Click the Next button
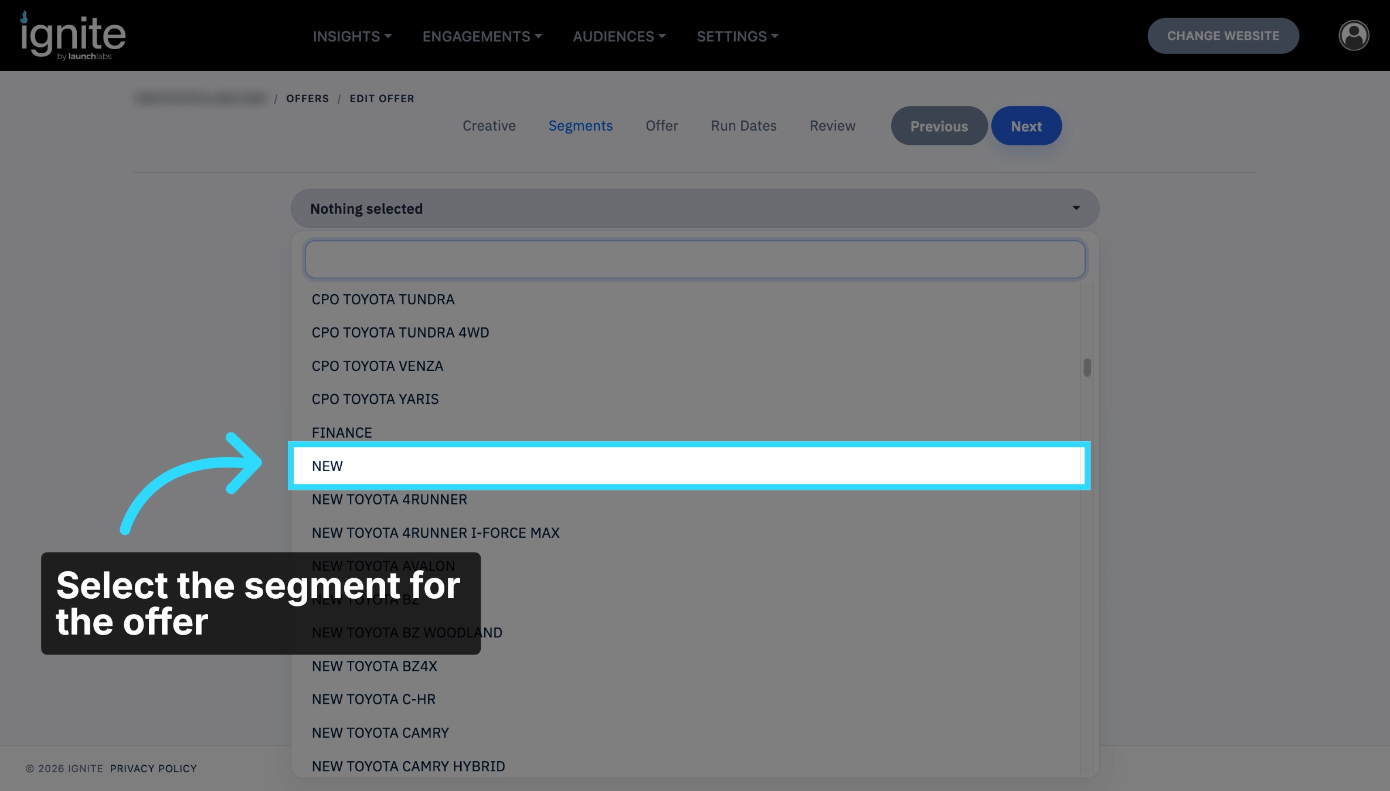1390x791 pixels. [1026, 126]
